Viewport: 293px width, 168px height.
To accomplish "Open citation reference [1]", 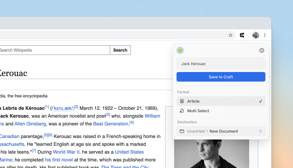I will (x=47, y=107).
